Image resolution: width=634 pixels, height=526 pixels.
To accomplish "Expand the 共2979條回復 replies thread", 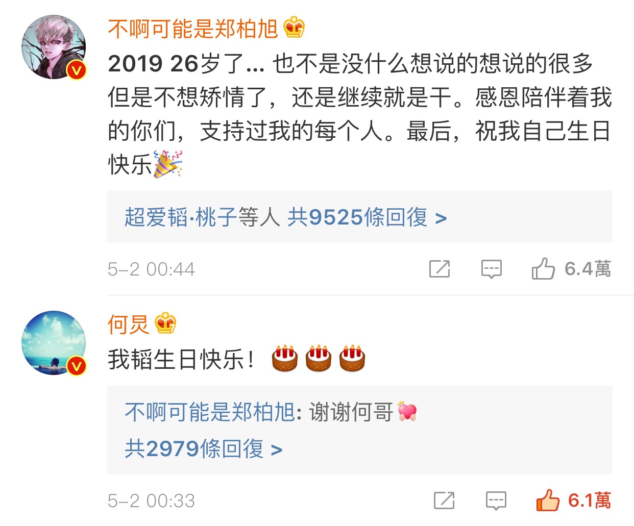I will pyautogui.click(x=204, y=449).
